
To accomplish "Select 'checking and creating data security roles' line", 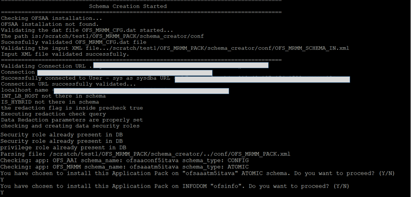I will click(x=70, y=126).
